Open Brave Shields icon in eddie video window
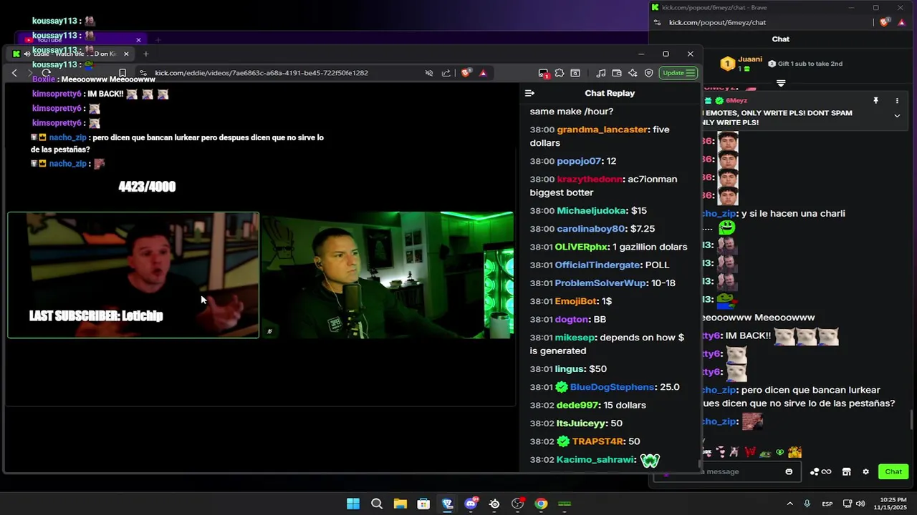Image resolution: width=917 pixels, height=515 pixels. click(466, 73)
